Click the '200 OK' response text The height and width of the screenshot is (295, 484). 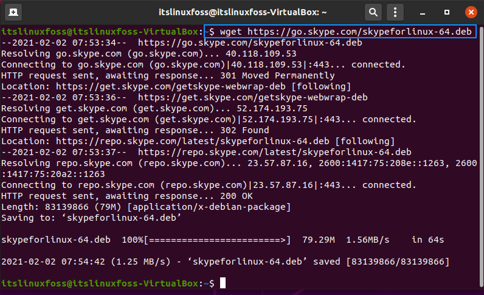coord(237,196)
